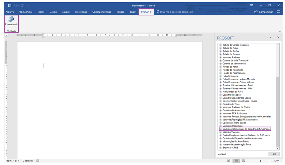Select 'Número de Identificação Fiscal' item
285x165 pixels.
coord(237,145)
